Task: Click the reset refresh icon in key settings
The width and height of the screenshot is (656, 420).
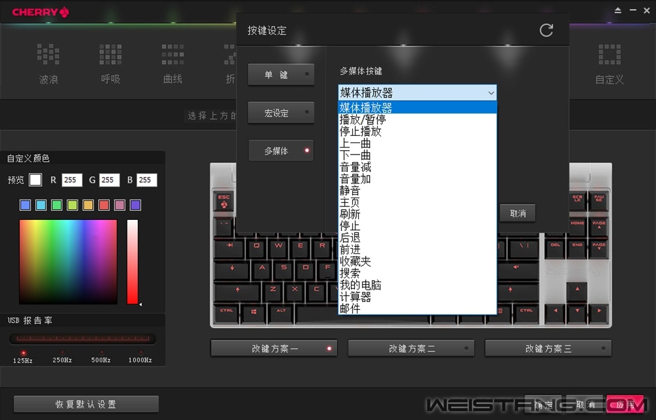Action: (x=546, y=30)
